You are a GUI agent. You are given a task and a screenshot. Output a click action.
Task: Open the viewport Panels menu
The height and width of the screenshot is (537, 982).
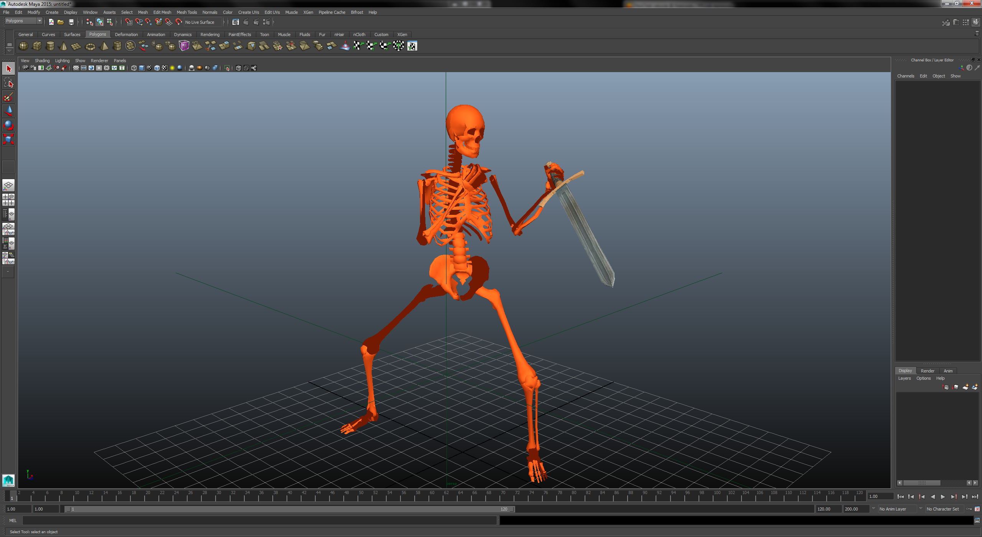point(120,61)
